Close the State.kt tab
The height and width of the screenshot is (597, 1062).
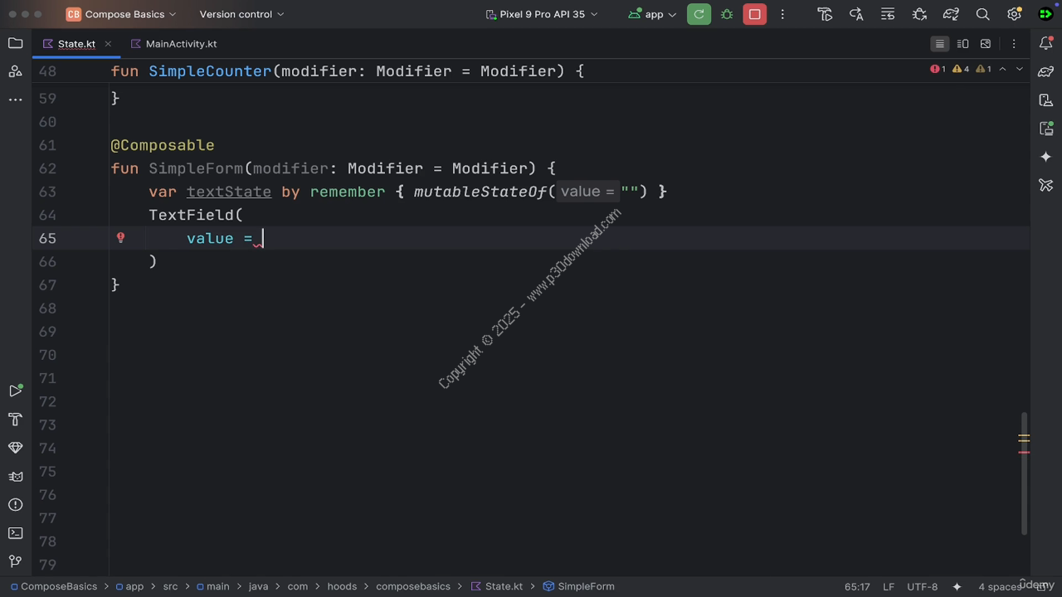pos(108,44)
